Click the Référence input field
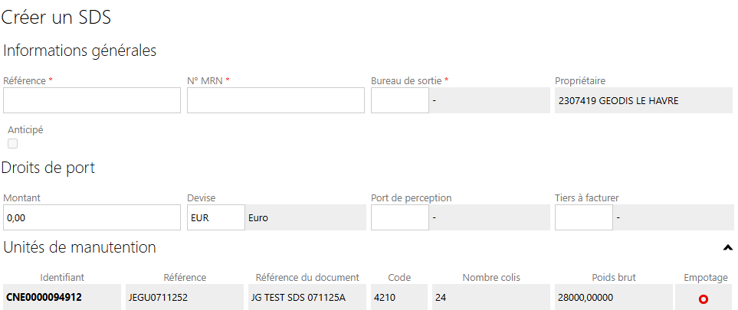Viewport: 738px width, 310px height. pos(92,100)
